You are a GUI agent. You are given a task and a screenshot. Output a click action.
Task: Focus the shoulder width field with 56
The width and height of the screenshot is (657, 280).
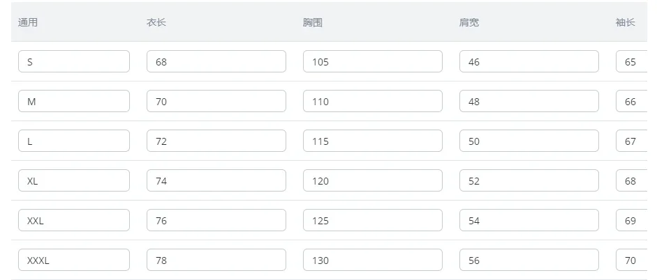click(529, 260)
